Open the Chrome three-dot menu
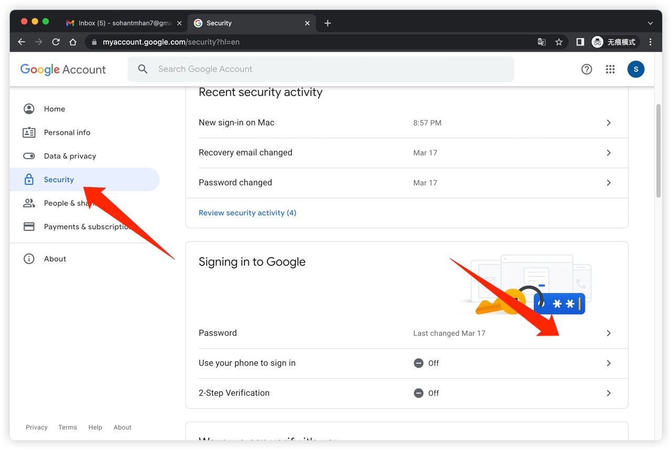 tap(650, 42)
